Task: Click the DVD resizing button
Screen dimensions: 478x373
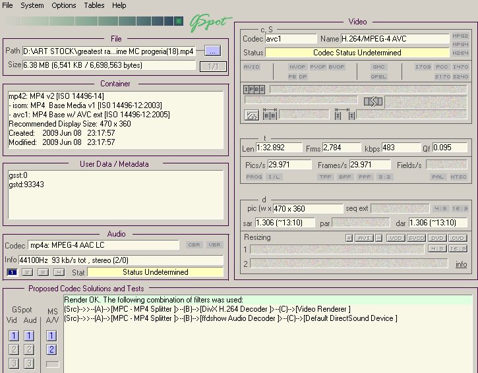Action: (x=437, y=238)
